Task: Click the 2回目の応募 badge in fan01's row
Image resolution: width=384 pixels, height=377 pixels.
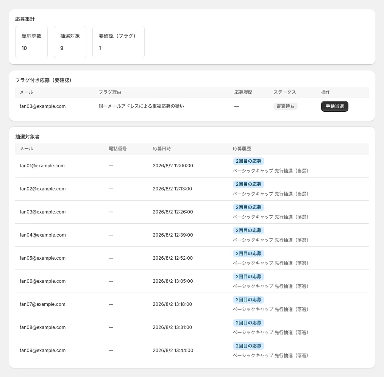Action: pos(248,161)
